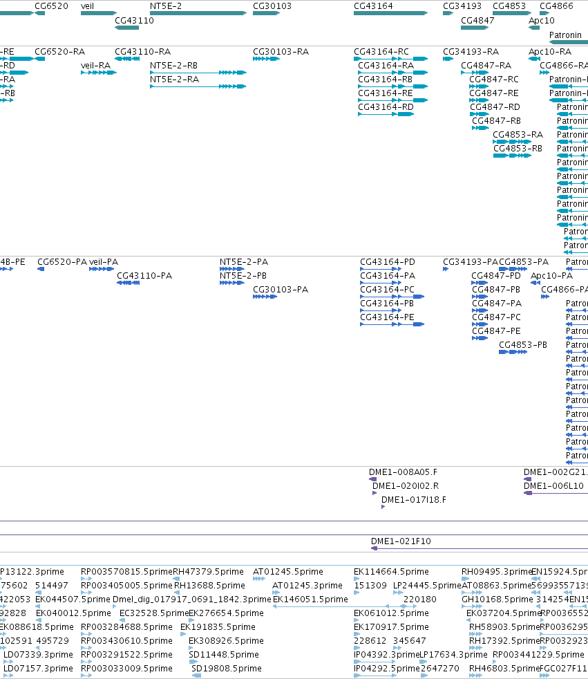Select EST Dmel_dig_017917_0691_1842.3prime
The image size is (588, 679).
click(x=191, y=599)
